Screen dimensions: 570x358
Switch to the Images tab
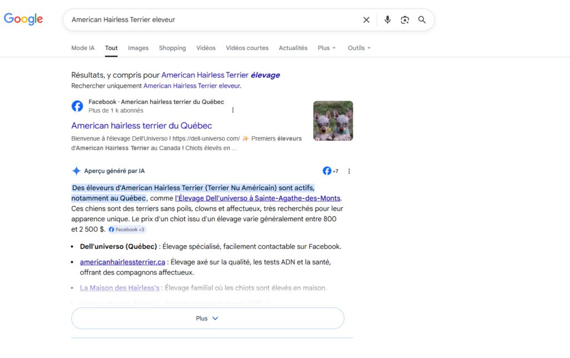(138, 48)
